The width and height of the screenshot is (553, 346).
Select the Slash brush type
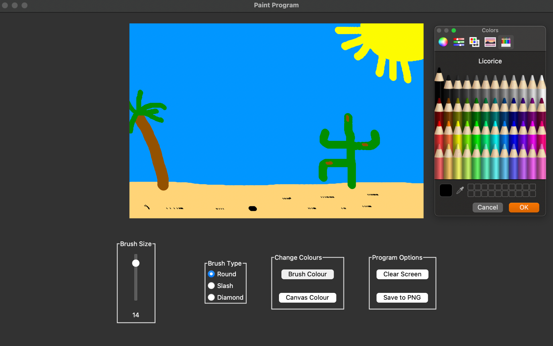[x=211, y=286]
